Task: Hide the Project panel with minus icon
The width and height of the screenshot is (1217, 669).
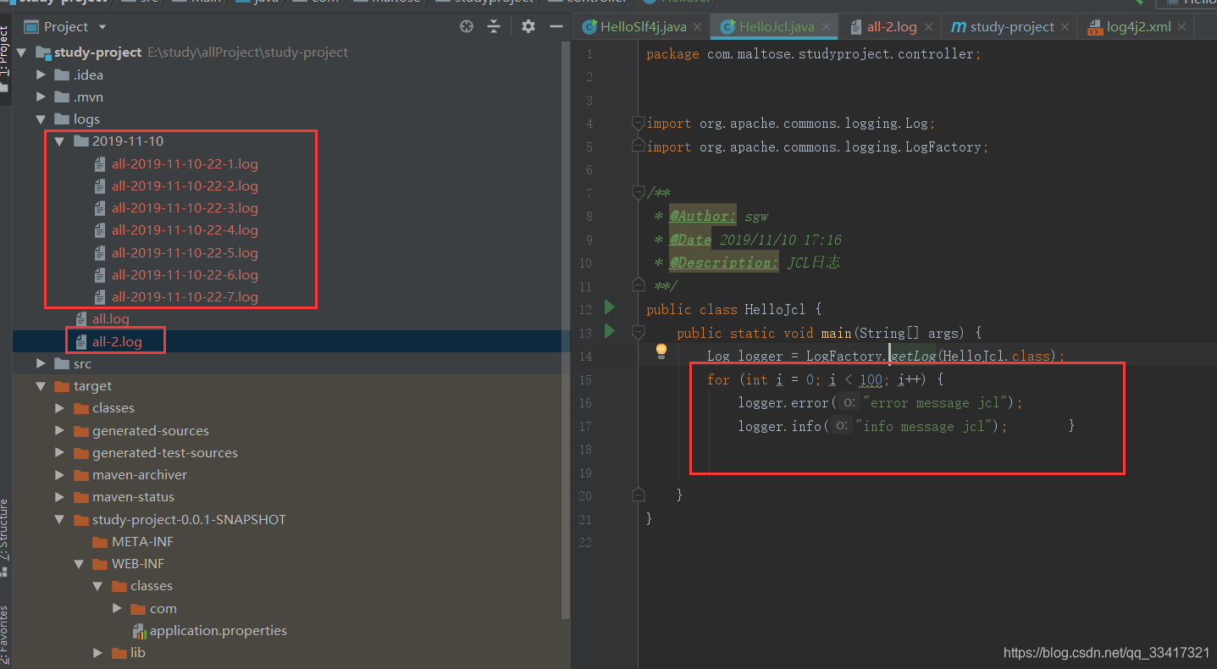Action: coord(556,26)
